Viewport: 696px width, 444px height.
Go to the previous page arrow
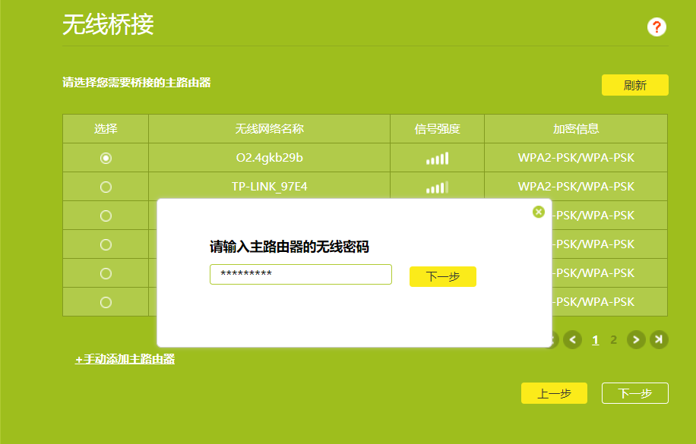tap(573, 340)
